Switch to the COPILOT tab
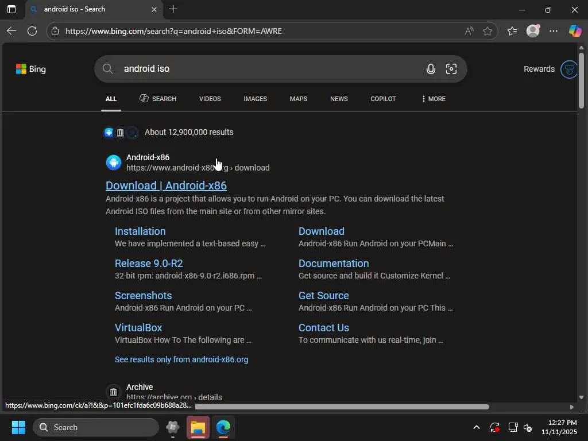 point(383,99)
